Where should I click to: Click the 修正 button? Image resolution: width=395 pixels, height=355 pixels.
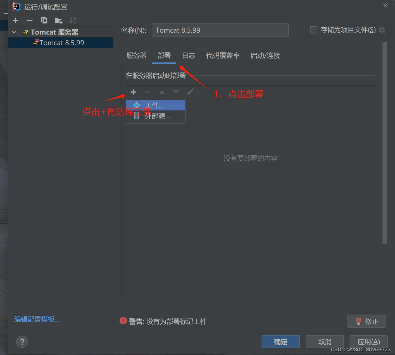tap(367, 321)
